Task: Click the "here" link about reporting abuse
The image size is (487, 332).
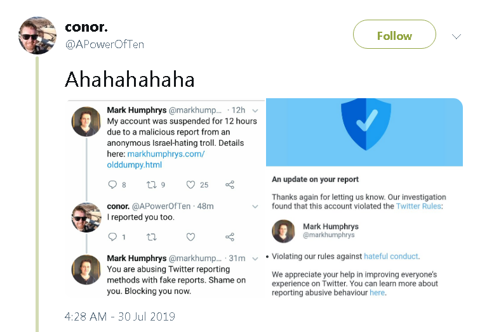Action: click(x=377, y=293)
